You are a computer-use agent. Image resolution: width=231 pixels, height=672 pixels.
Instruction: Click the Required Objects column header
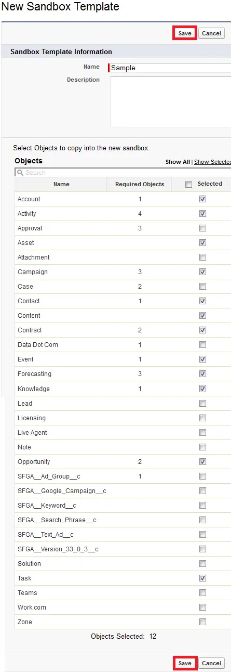coord(140,184)
